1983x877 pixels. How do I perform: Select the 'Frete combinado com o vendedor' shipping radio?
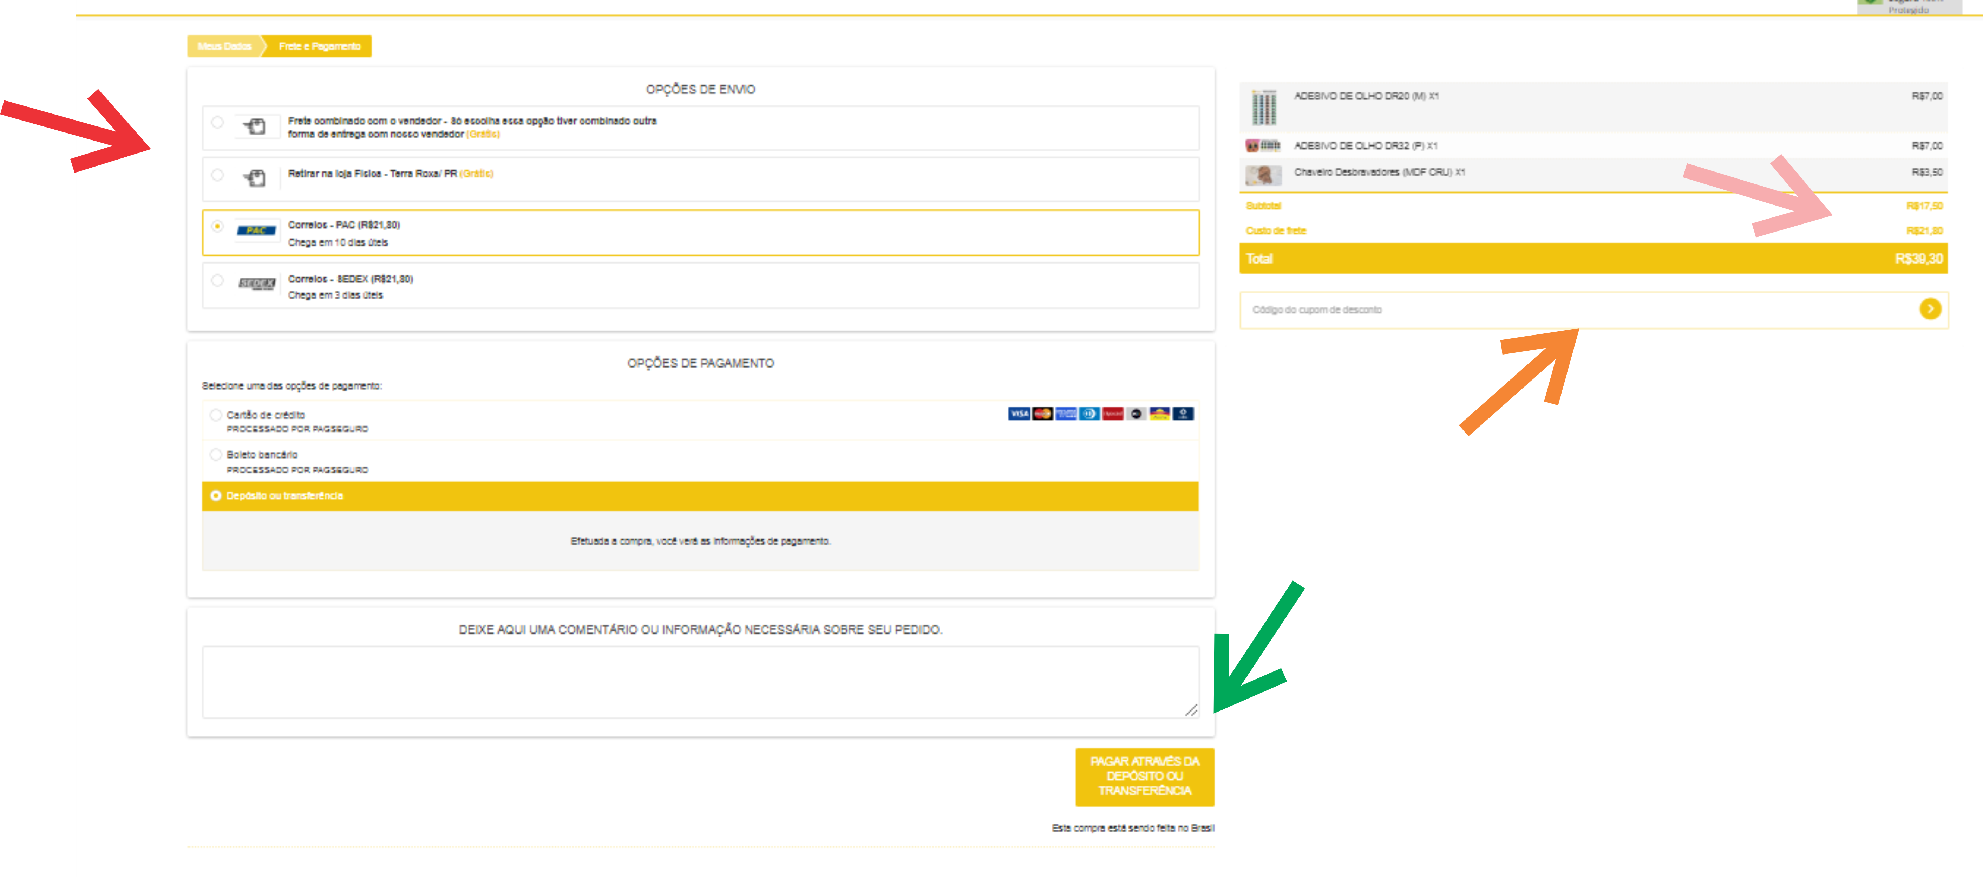click(x=218, y=122)
